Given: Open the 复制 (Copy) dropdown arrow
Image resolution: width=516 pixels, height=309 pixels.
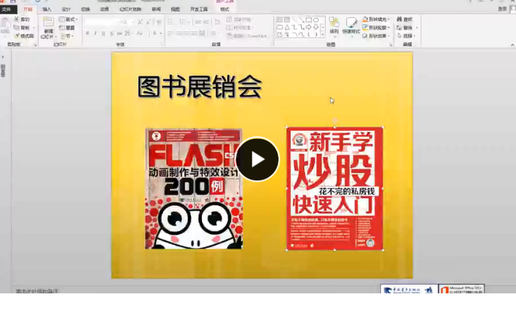Looking at the screenshot, I should [x=33, y=27].
